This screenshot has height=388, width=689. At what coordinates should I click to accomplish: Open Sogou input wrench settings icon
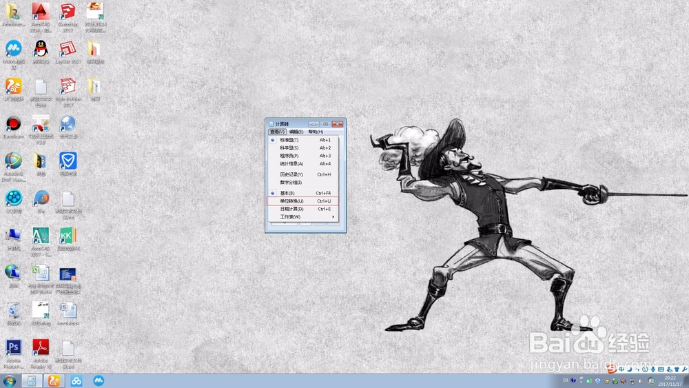coord(685,369)
